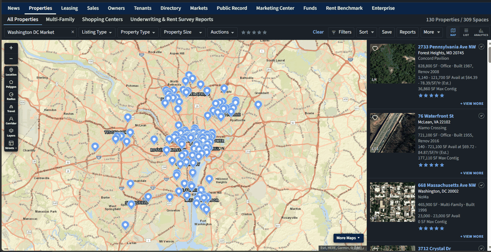Open the Owners section
Image resolution: width=491 pixels, height=252 pixels.
point(116,8)
